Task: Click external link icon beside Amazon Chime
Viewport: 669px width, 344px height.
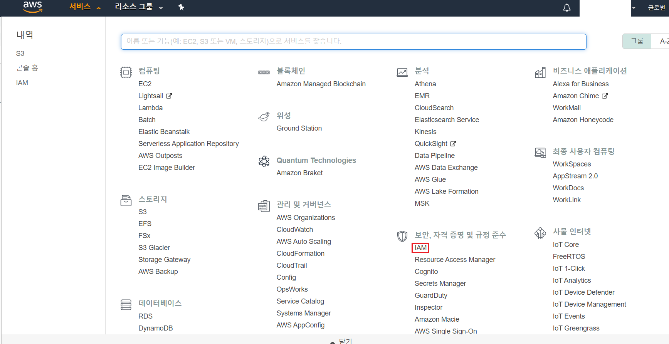Action: [x=605, y=96]
